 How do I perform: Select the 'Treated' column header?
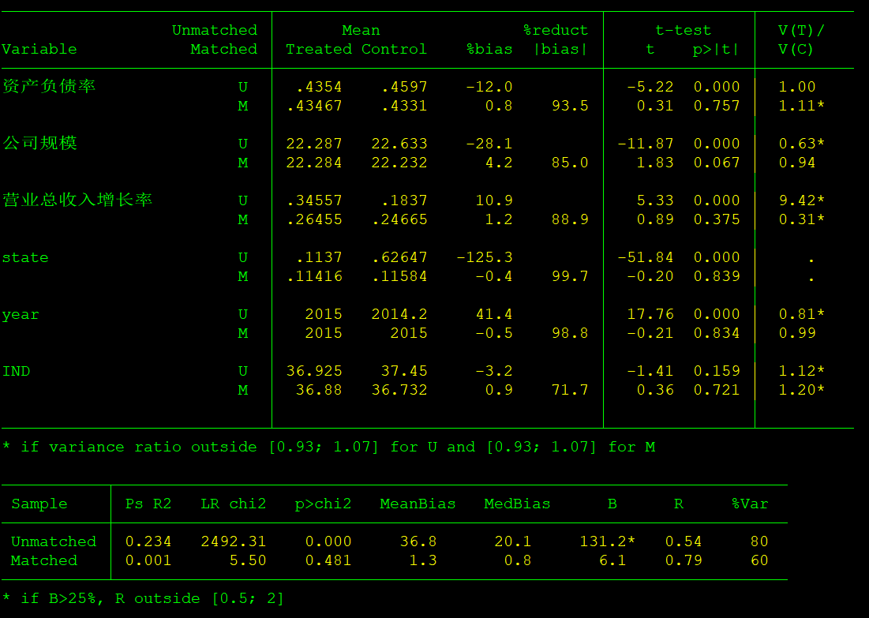pyautogui.click(x=319, y=49)
